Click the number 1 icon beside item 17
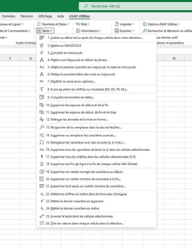The image size is (192, 248). [x=42, y=157]
